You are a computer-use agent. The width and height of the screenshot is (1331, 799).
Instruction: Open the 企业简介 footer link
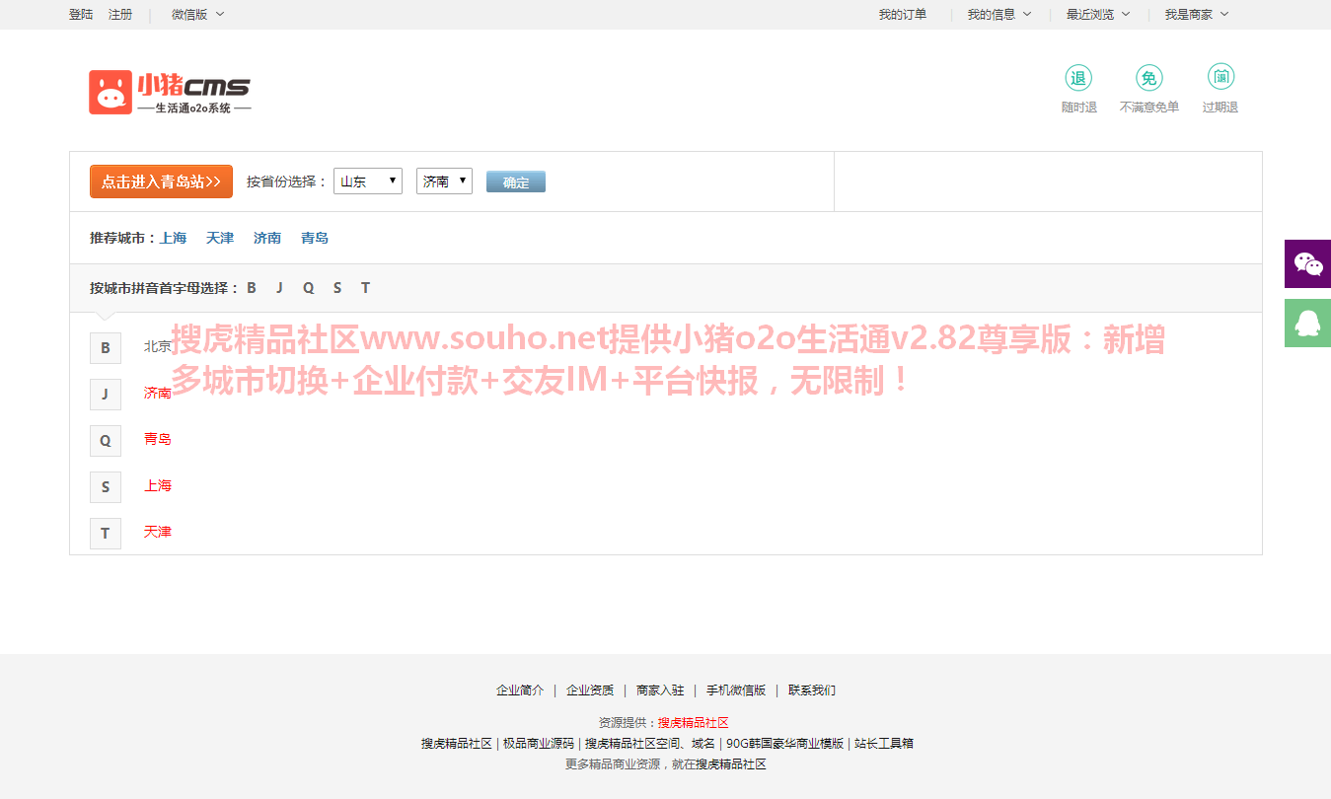(x=520, y=690)
